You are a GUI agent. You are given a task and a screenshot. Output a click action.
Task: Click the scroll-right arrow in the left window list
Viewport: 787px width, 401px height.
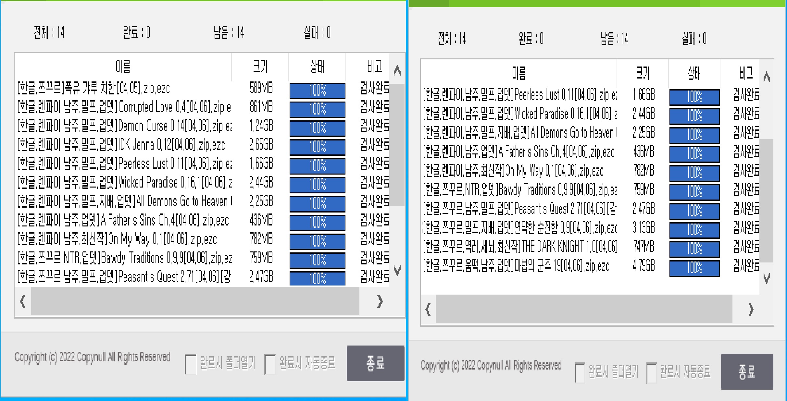[x=380, y=301]
